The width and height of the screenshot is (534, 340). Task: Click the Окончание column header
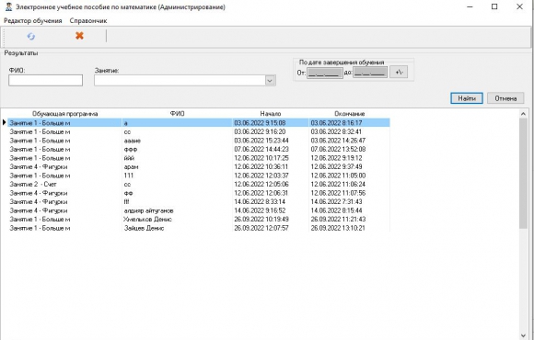[350, 114]
